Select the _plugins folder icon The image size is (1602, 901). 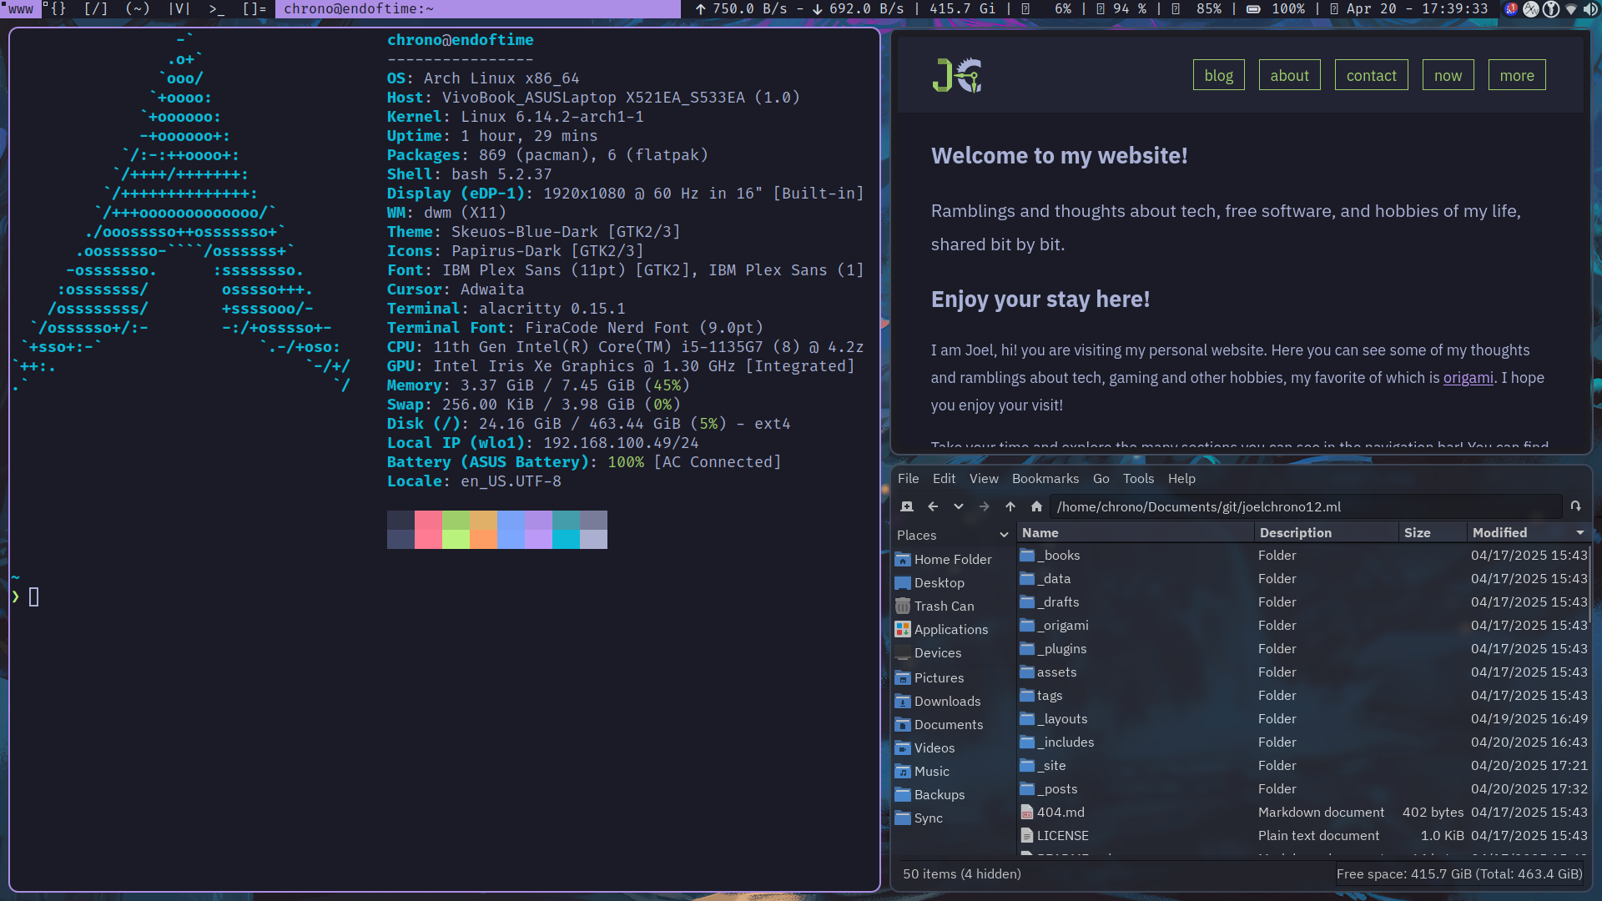tap(1027, 648)
